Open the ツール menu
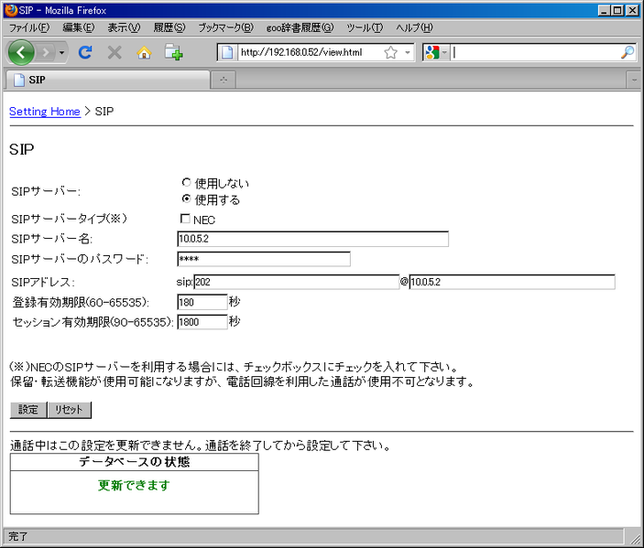 tap(364, 27)
